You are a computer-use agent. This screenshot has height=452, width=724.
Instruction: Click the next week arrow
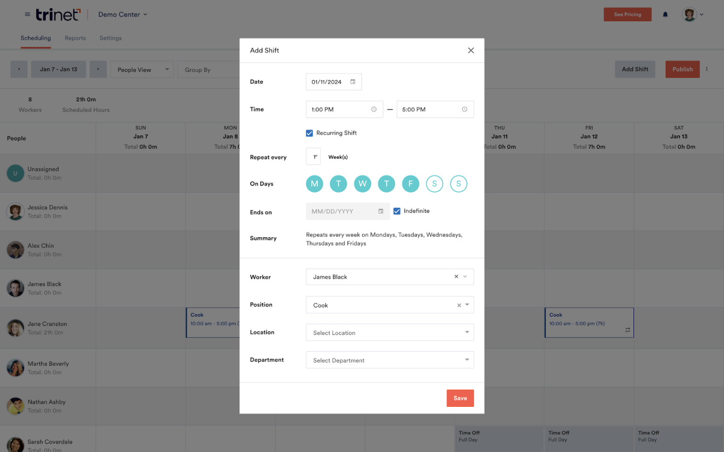point(98,69)
